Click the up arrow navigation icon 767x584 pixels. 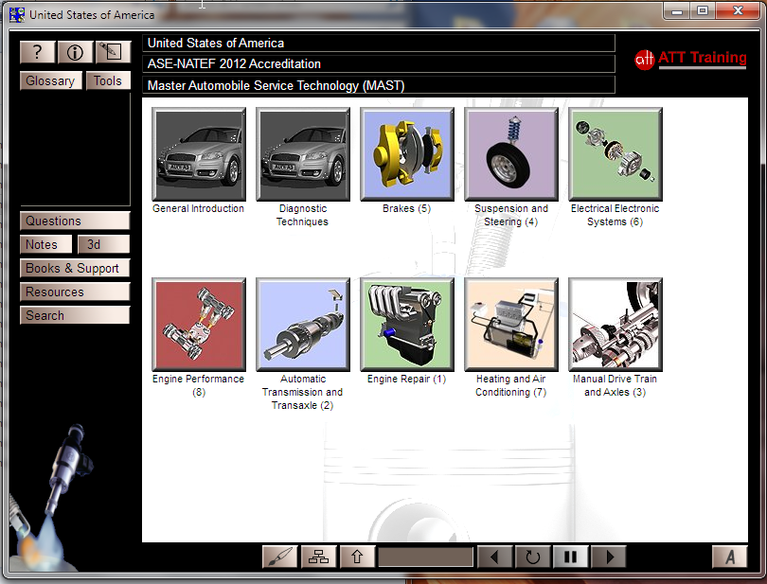point(357,557)
